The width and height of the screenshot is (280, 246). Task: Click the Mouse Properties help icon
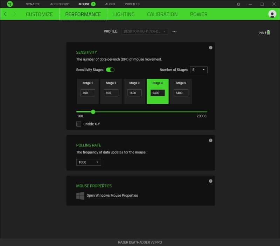point(211,181)
